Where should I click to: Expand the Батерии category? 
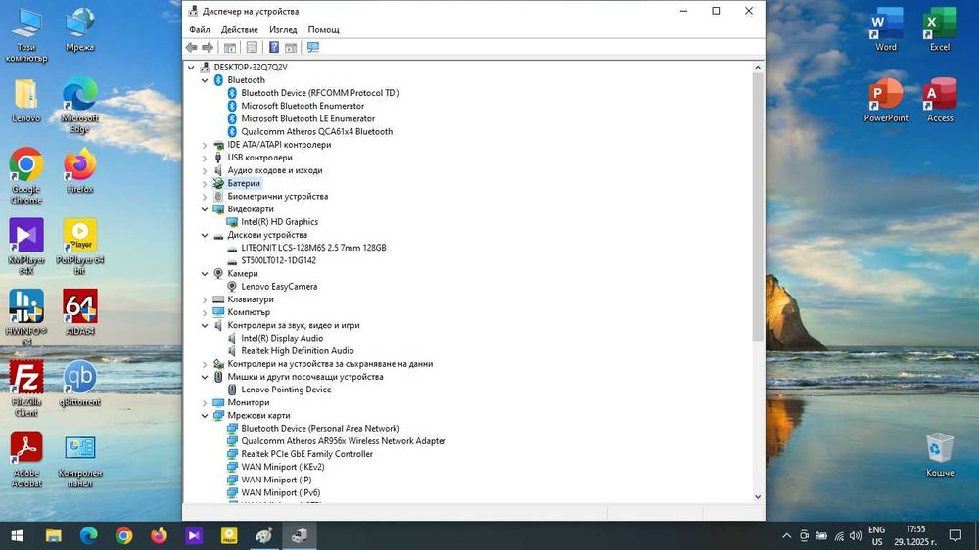[x=205, y=184]
